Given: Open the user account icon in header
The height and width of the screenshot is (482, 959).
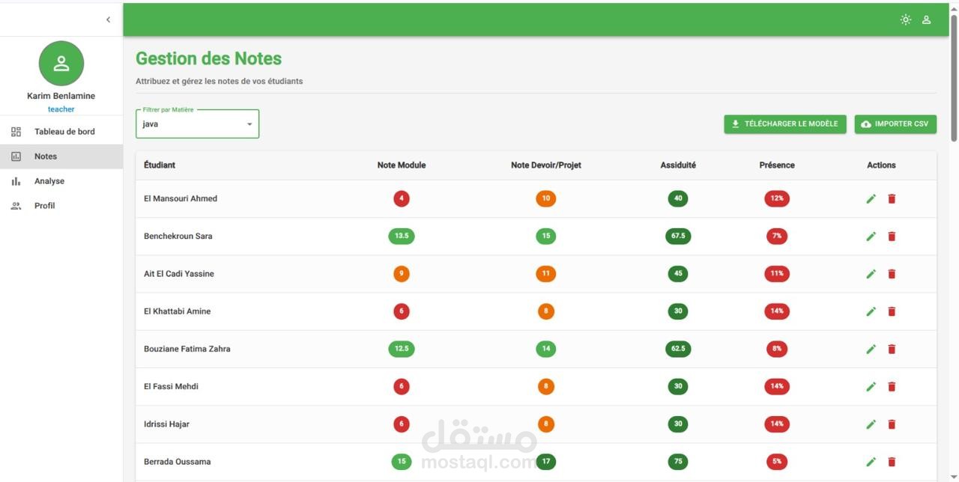Looking at the screenshot, I should (x=926, y=20).
